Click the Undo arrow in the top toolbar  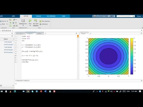pyautogui.click(x=98, y=16)
